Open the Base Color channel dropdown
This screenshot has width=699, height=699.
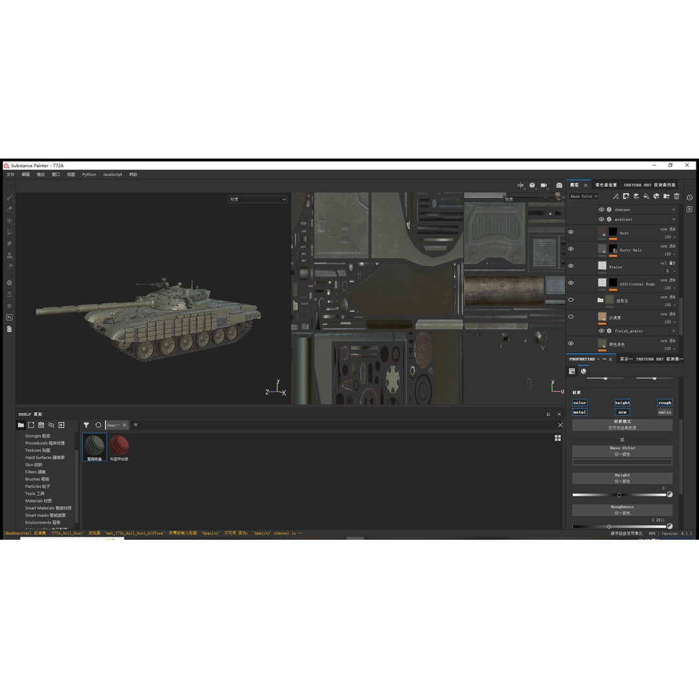pos(584,196)
